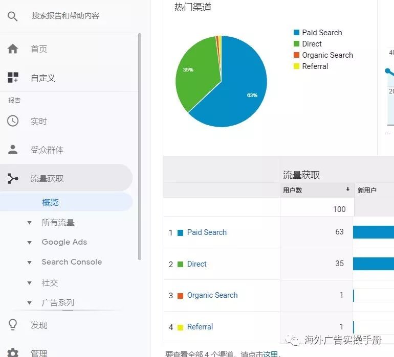Click Paid Search row blue square
This screenshot has height=357, width=394.
pyautogui.click(x=181, y=233)
